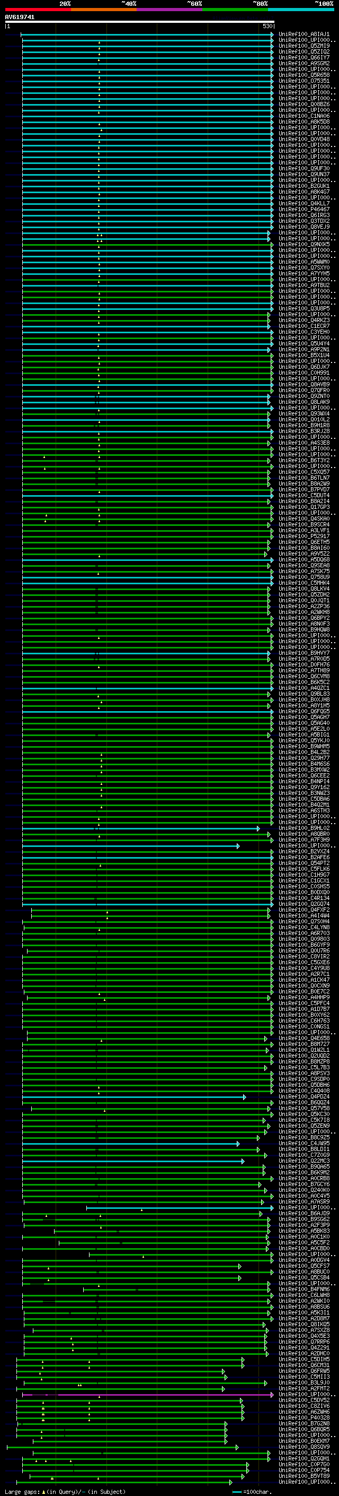Select the UniRef100_Q9NXK5 label

click(x=304, y=245)
